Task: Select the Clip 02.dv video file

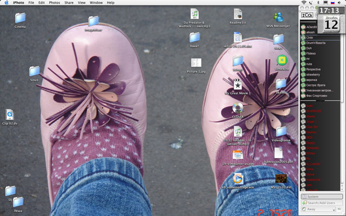Action: click(10, 114)
